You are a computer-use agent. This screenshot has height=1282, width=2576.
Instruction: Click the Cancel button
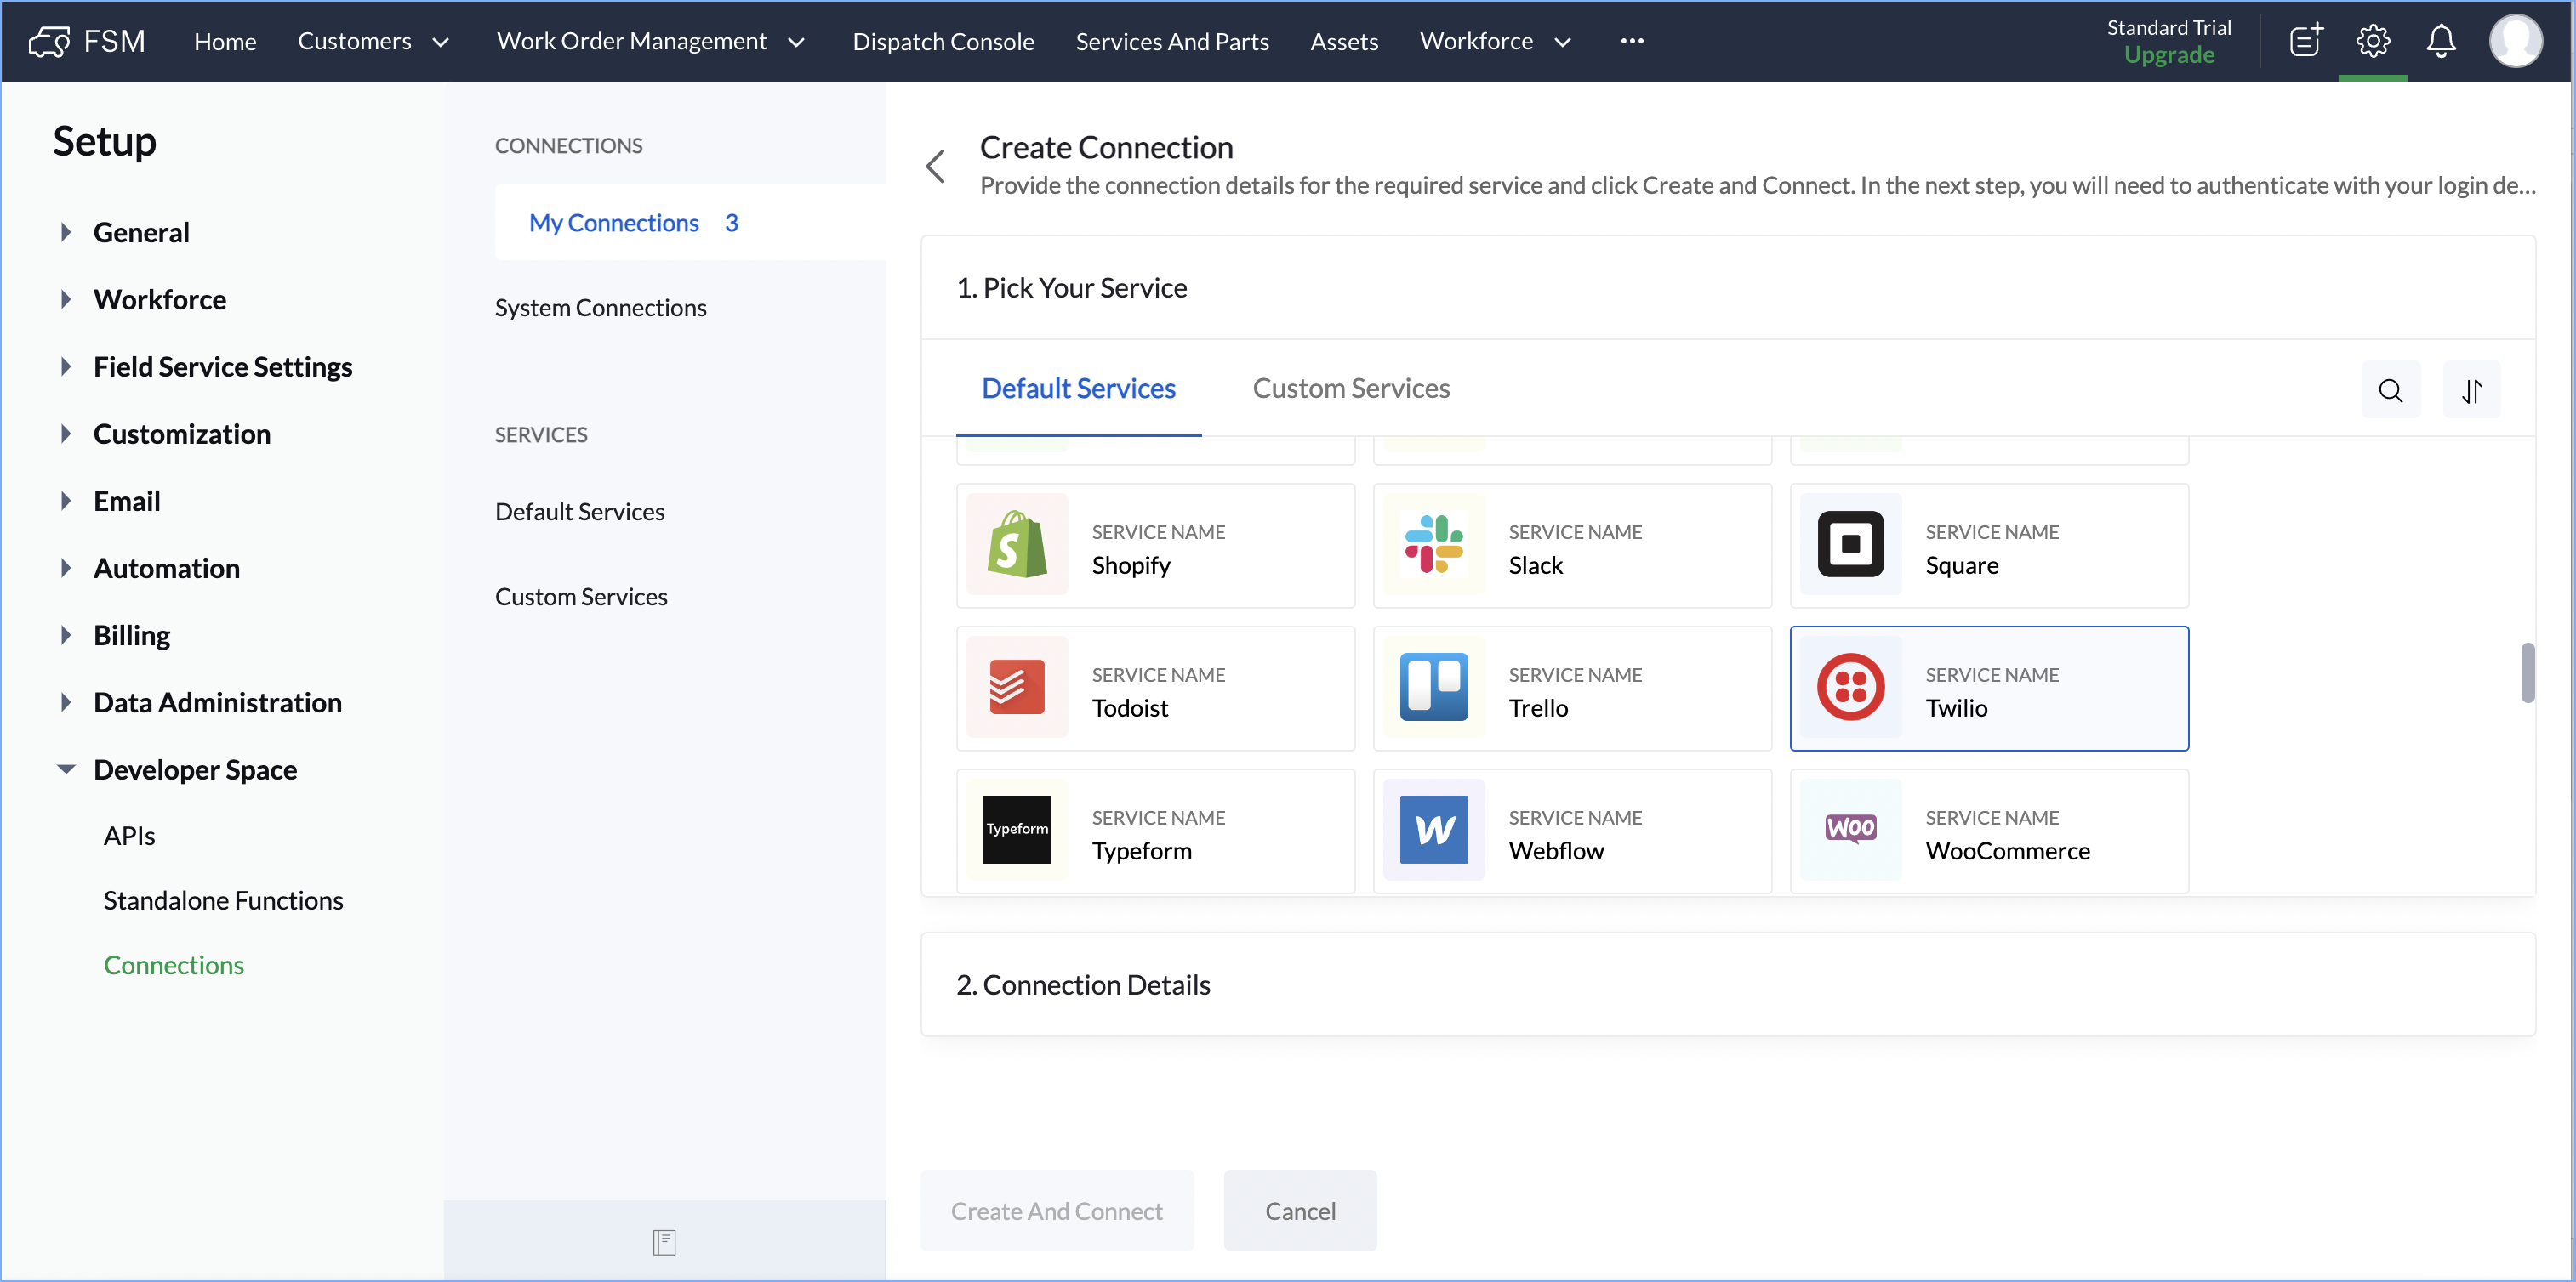click(1299, 1210)
